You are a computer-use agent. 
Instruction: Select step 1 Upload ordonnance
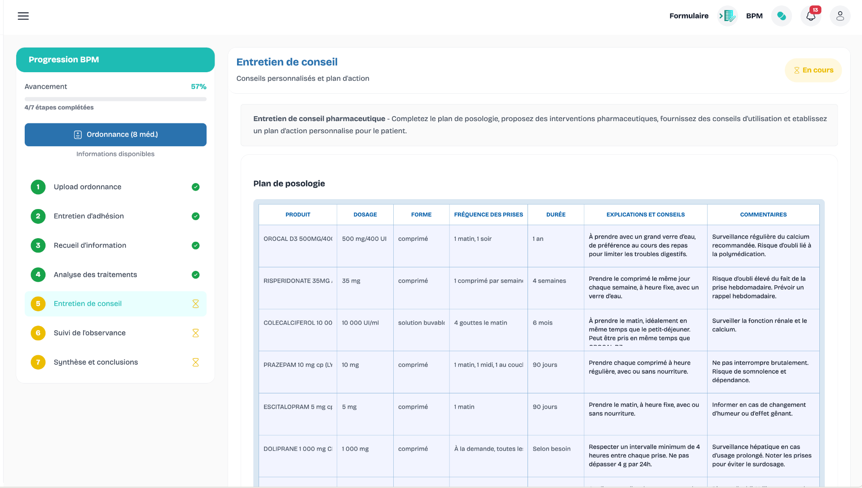[115, 187]
